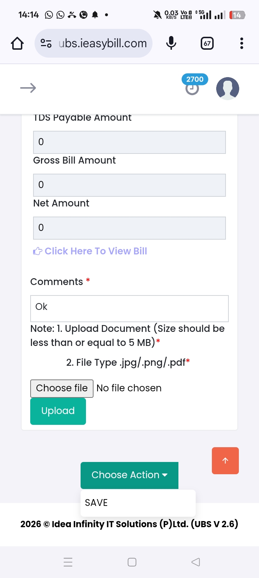Open the Click Here To View Bill link
The width and height of the screenshot is (259, 578).
click(x=96, y=251)
